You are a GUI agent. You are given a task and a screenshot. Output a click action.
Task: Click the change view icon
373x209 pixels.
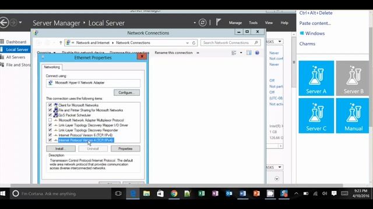(234, 53)
